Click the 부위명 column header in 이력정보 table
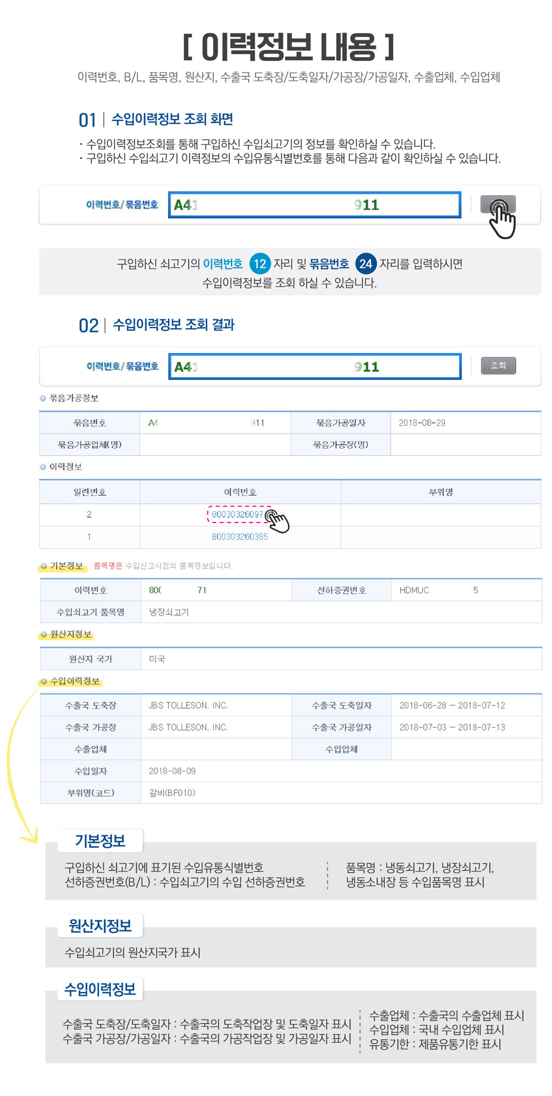This screenshot has height=1096, width=552. 440,492
